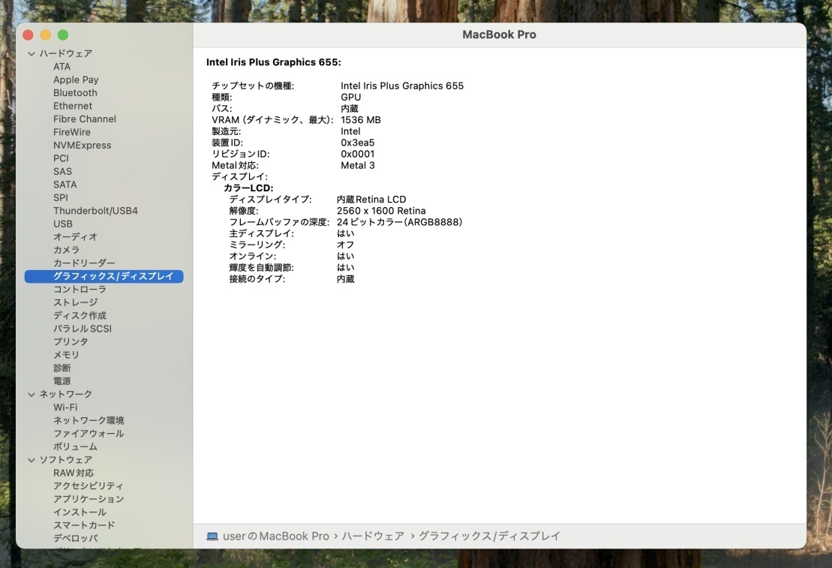Open the メモリ section
The height and width of the screenshot is (568, 832).
tap(66, 355)
